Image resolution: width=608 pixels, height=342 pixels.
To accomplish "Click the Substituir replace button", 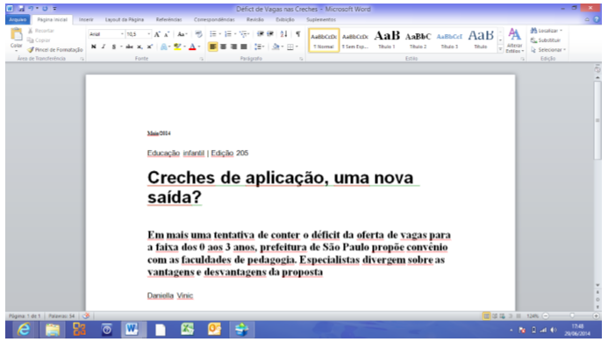I will click(x=545, y=40).
